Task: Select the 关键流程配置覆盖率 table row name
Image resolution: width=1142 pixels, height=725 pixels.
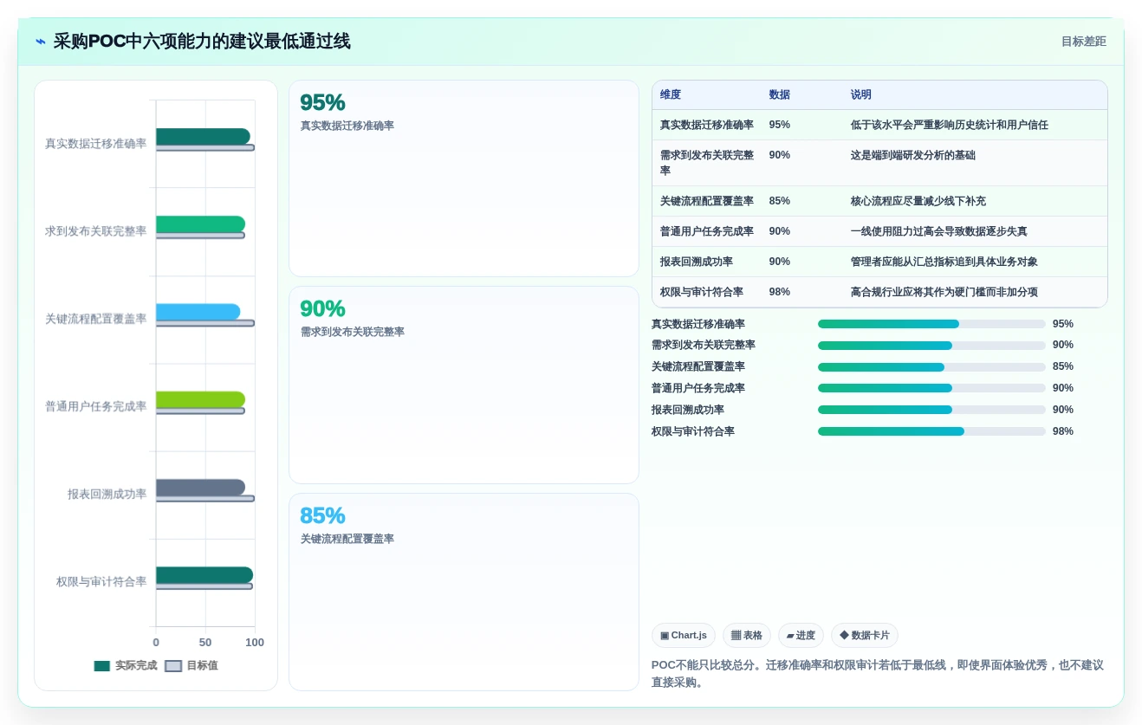Action: [707, 201]
